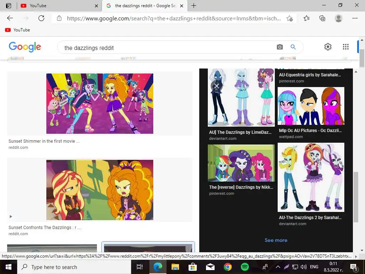The width and height of the screenshot is (365, 274).
Task: Open the YouTube bookmark in favorites bar
Action: (18, 30)
